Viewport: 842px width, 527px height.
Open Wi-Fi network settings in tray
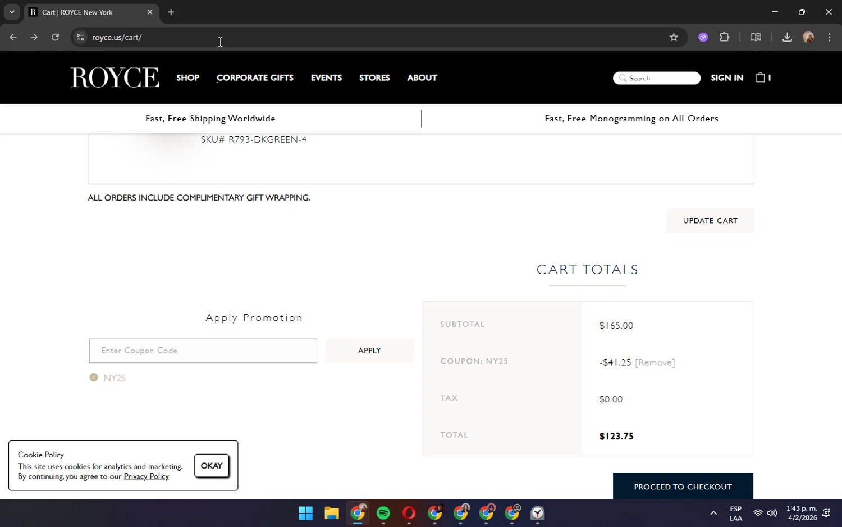(x=758, y=513)
